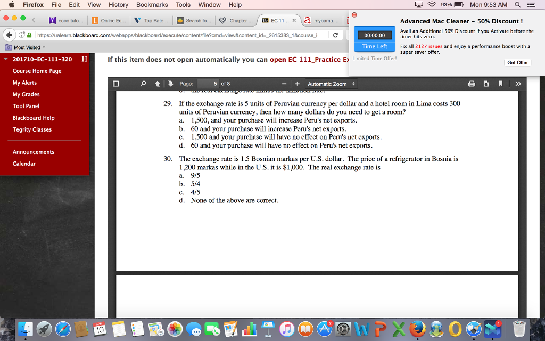Zoom out the PDF document
This screenshot has width=545, height=341.
pos(284,84)
